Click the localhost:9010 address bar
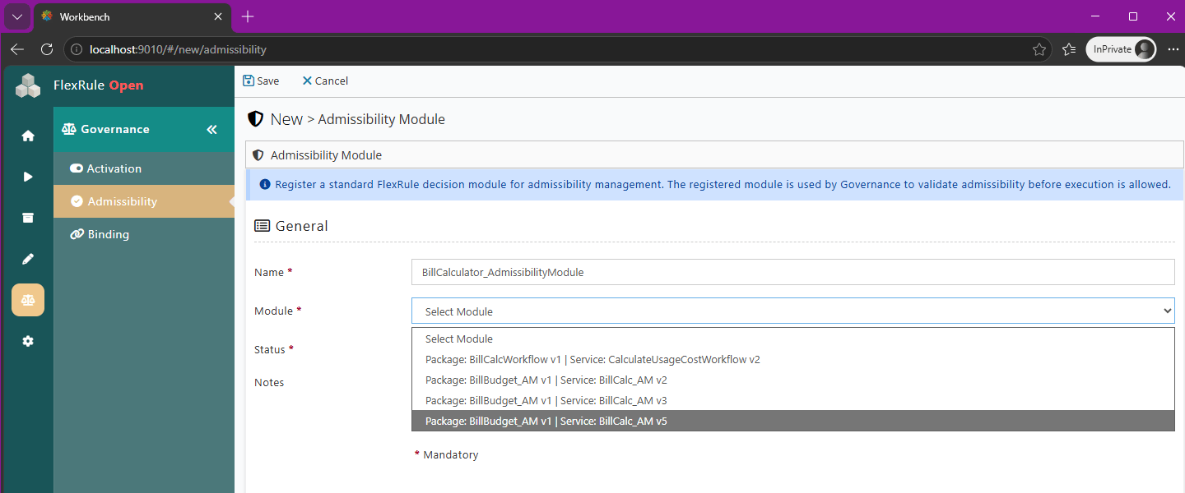The image size is (1185, 493). tap(557, 49)
